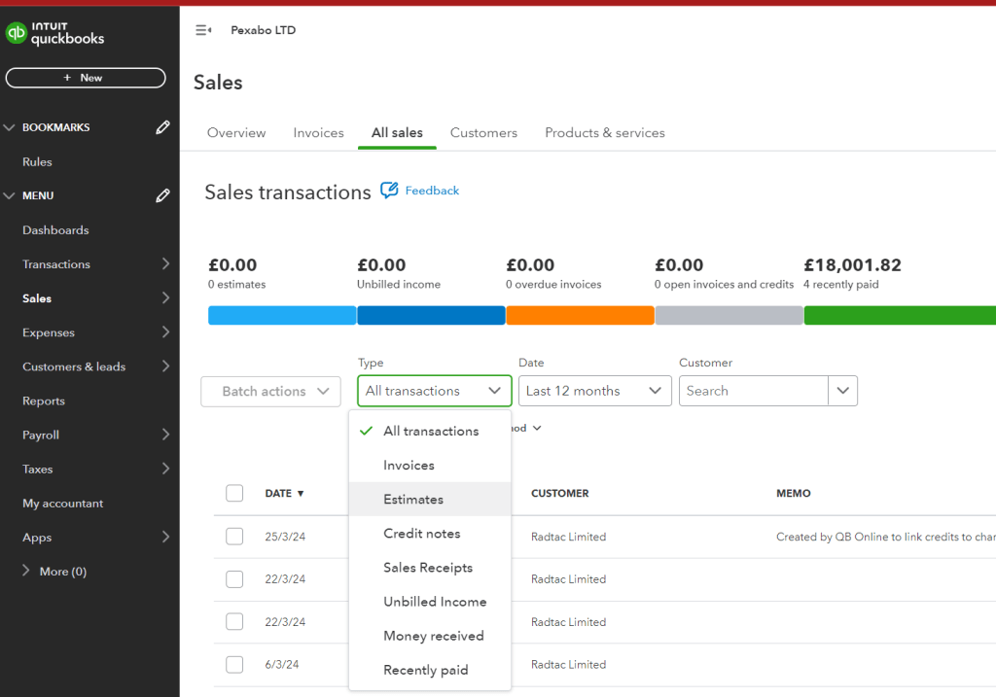
Task: Open the Batch actions dropdown
Action: tap(270, 391)
